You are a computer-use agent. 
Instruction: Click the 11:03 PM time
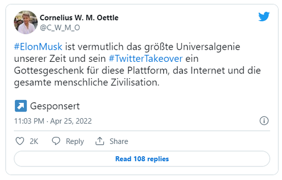pos(29,121)
